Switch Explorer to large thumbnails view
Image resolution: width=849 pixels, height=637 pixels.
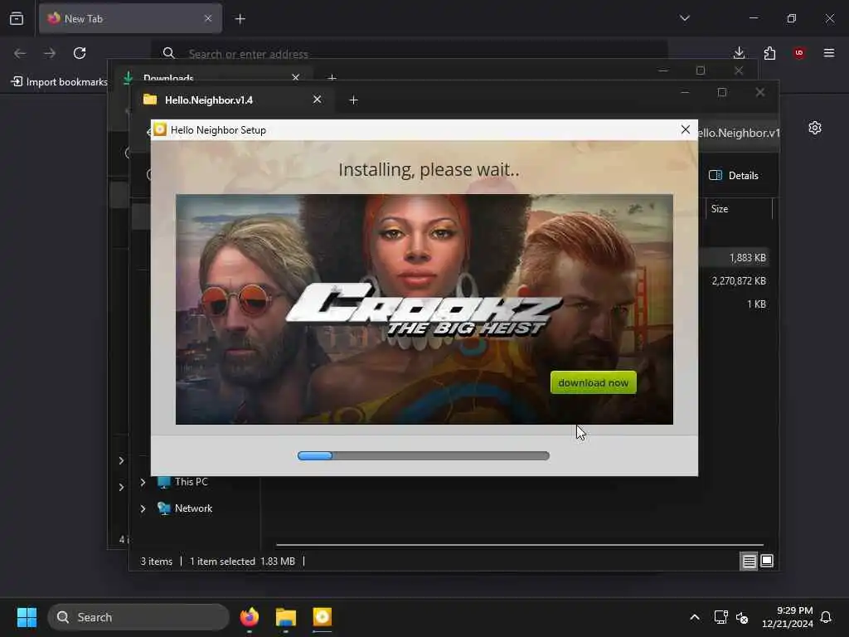tap(767, 561)
